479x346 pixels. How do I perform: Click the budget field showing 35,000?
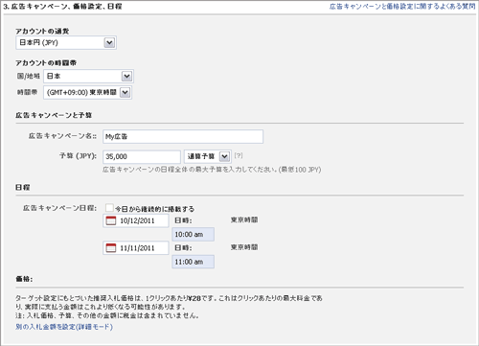pos(142,156)
